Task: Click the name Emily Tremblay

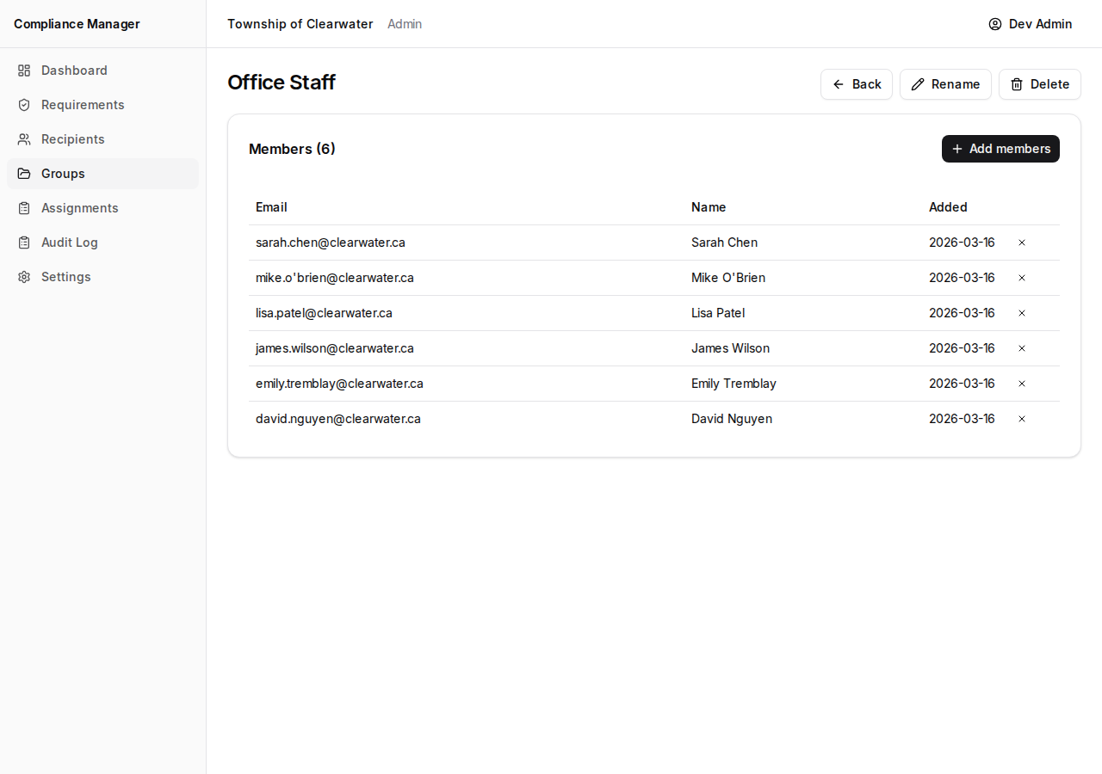Action: click(734, 384)
